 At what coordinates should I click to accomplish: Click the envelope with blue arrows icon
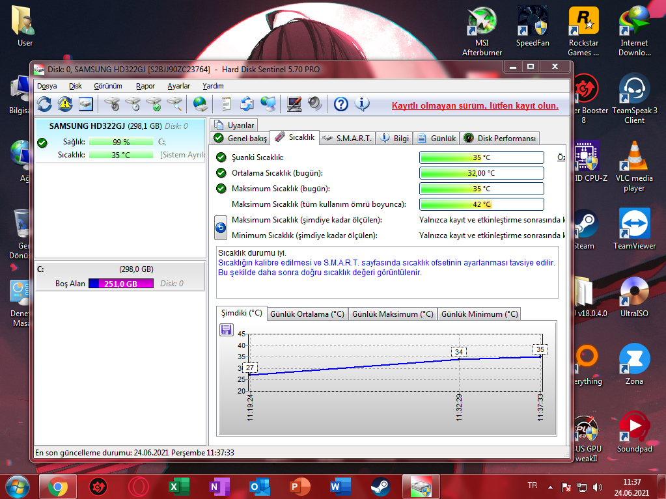click(x=247, y=104)
